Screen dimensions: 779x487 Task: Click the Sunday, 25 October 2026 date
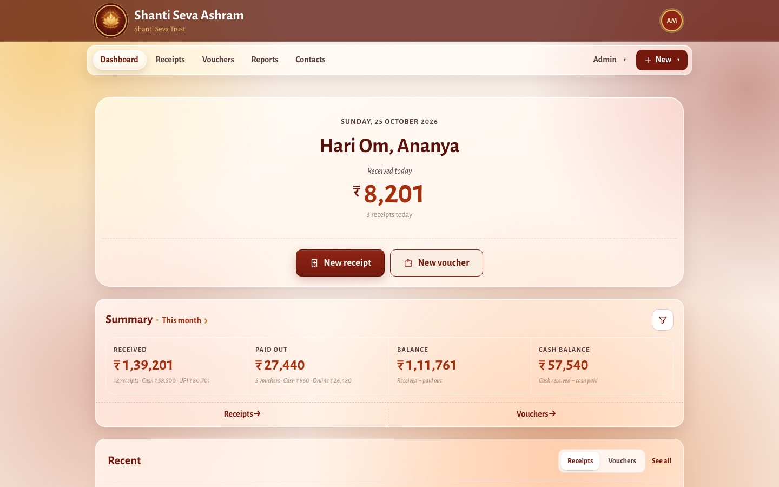point(389,122)
